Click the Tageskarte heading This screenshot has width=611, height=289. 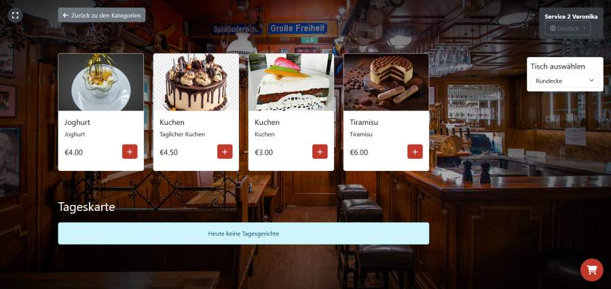click(x=86, y=207)
